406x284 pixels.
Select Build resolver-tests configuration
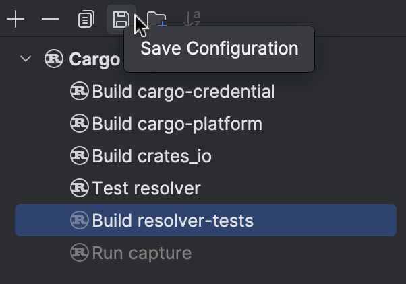click(173, 220)
